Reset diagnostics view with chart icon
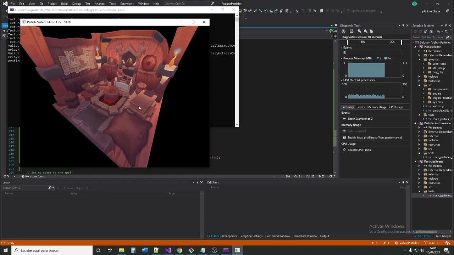454x255 pixels. pyautogui.click(x=371, y=31)
